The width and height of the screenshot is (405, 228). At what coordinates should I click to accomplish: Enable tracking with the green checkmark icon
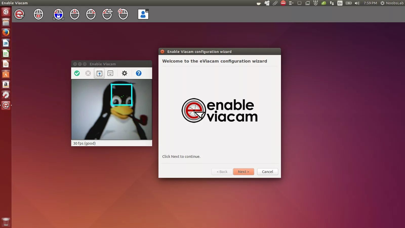pyautogui.click(x=77, y=73)
